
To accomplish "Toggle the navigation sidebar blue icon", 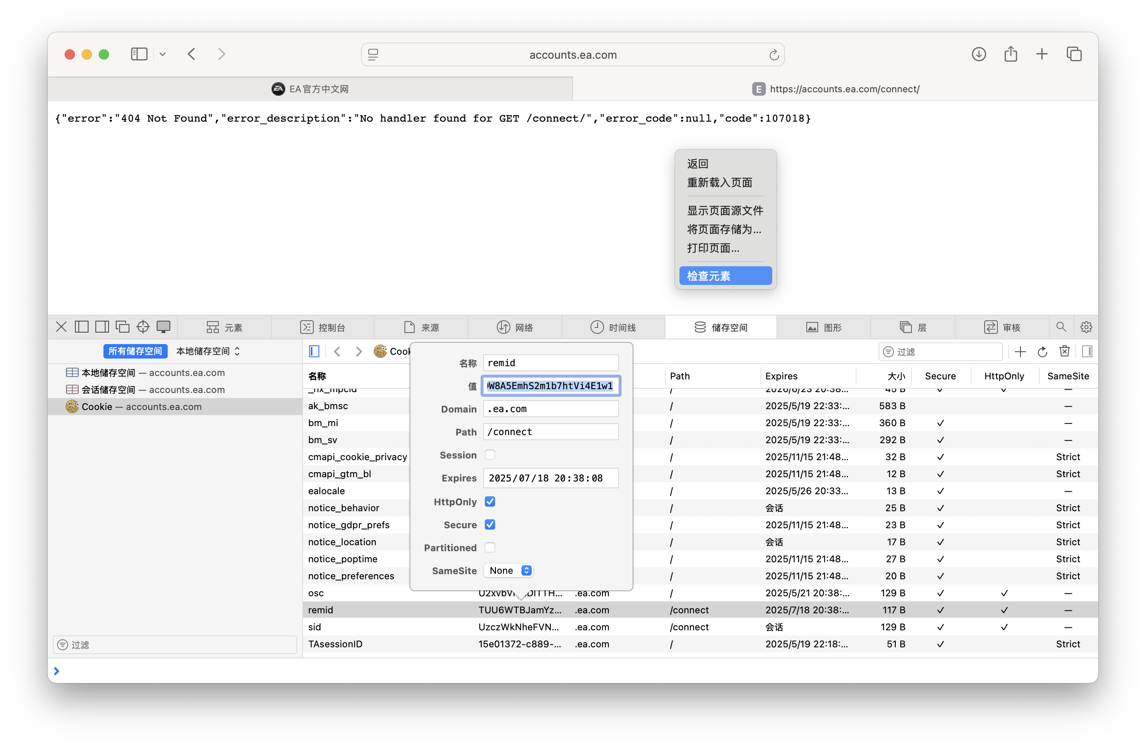I will [314, 352].
